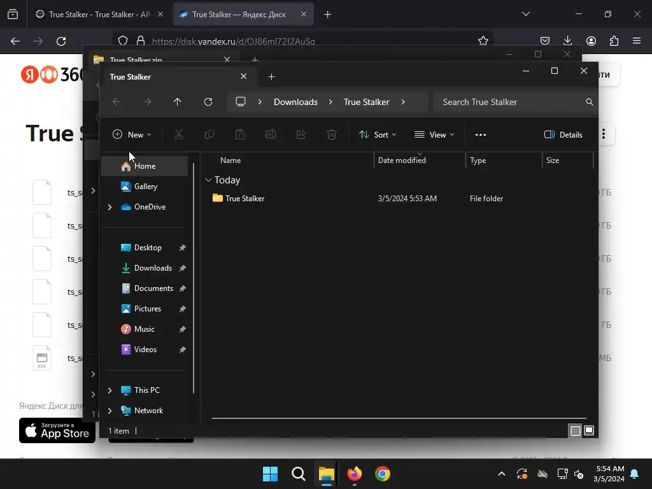The height and width of the screenshot is (489, 652).
Task: Open pinned Downloads in navigation pane
Action: click(x=145, y=268)
